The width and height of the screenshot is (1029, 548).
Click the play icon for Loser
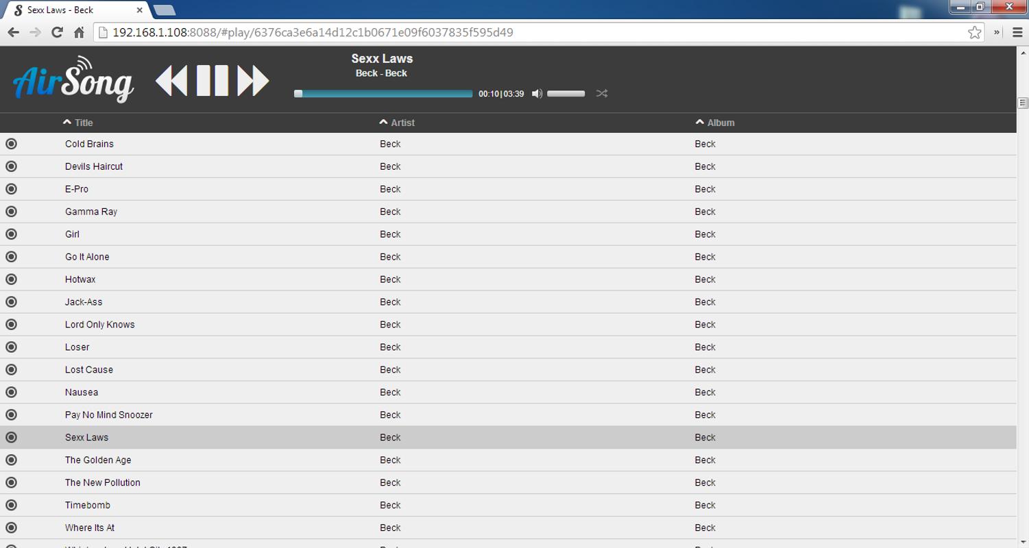tap(11, 347)
